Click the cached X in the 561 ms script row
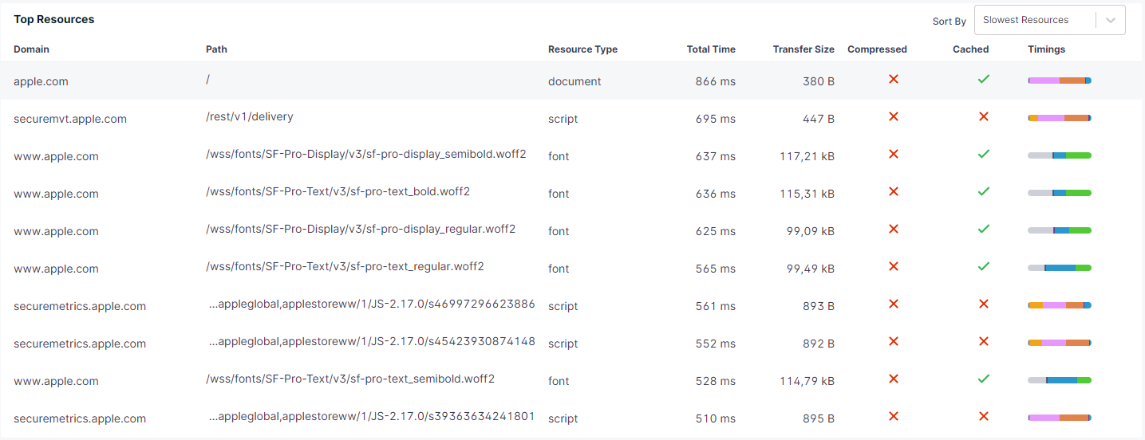The image size is (1145, 440). 984,304
